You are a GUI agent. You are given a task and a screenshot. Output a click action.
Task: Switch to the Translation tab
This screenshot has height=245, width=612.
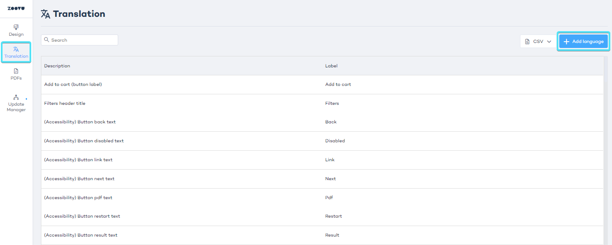pos(16,52)
